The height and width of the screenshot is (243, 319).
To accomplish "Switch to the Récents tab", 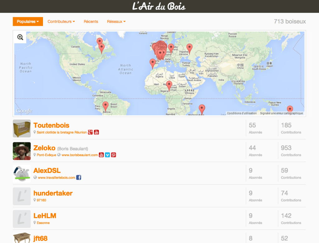I will (91, 21).
